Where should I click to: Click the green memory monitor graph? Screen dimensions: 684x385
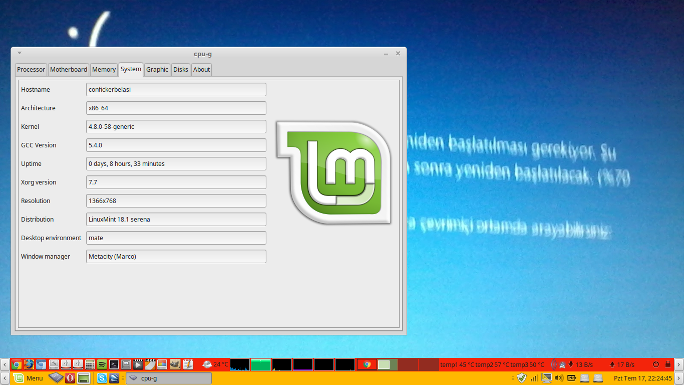point(261,364)
